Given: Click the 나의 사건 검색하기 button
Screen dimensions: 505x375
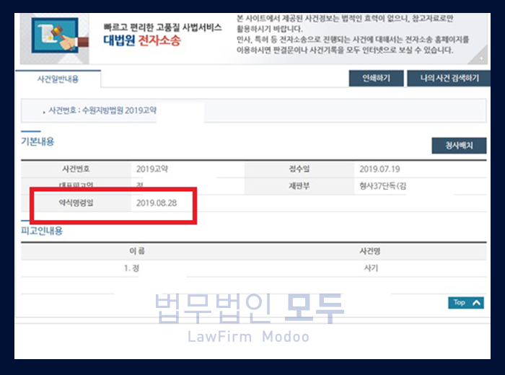Looking at the screenshot, I should [444, 78].
